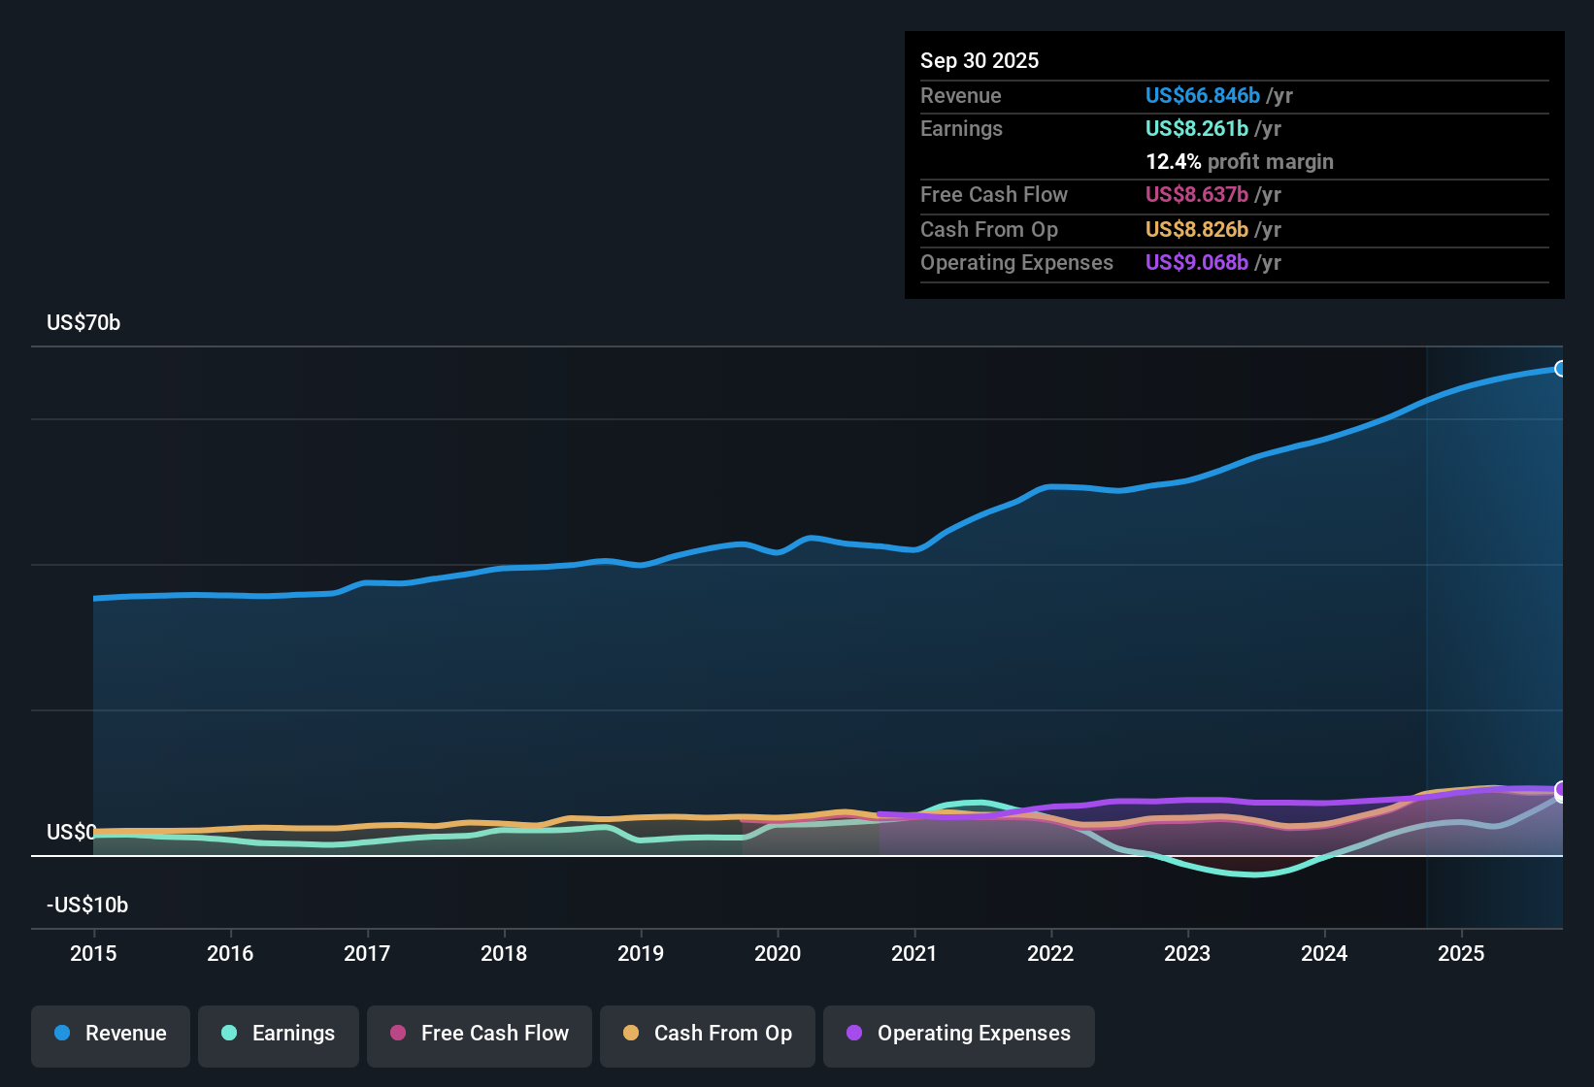This screenshot has width=1594, height=1087.
Task: Click the orange Cash From Op dot icon
Action: tap(630, 1034)
